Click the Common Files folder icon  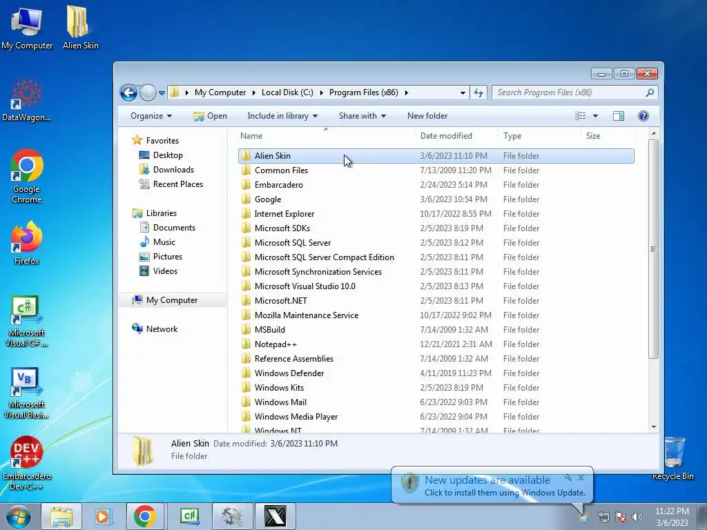[x=246, y=170]
